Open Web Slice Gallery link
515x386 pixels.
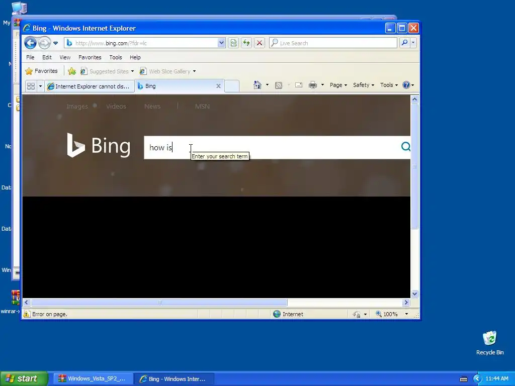[x=168, y=71]
